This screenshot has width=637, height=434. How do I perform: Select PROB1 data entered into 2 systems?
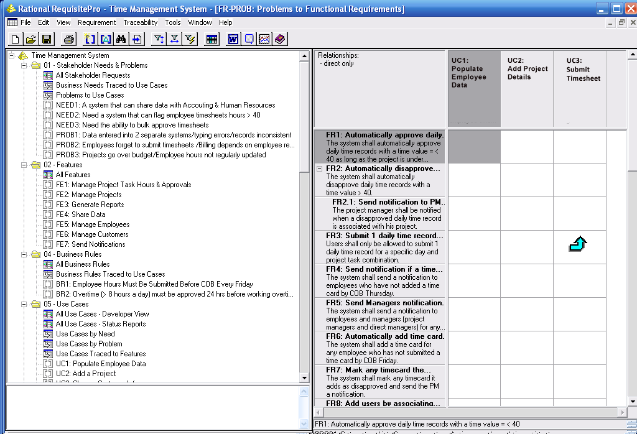click(x=174, y=135)
